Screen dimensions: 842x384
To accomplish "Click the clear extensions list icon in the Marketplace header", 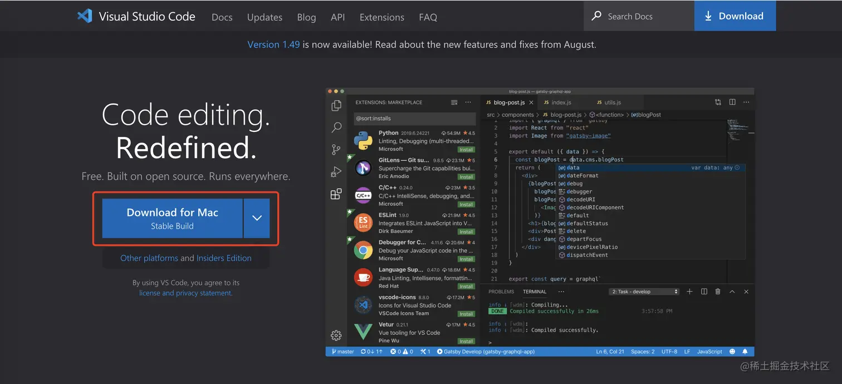I will 454,102.
